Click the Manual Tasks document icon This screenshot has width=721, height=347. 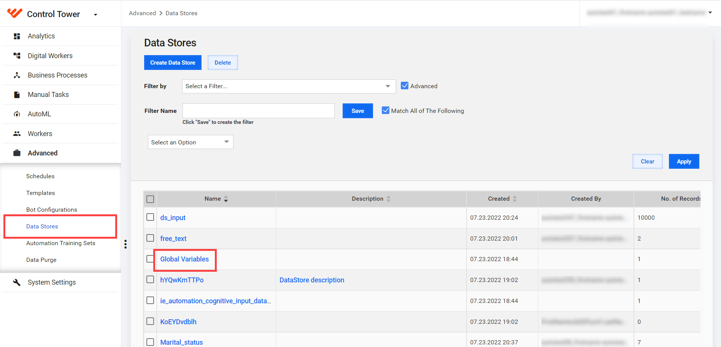tap(17, 95)
